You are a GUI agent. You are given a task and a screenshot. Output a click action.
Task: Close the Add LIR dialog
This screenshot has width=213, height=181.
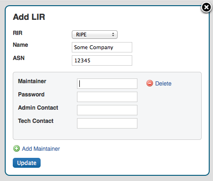click(206, 7)
